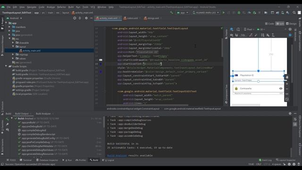The image size is (302, 170).
Task: Click infer constraints wand icon
Action: (x=256, y=35)
